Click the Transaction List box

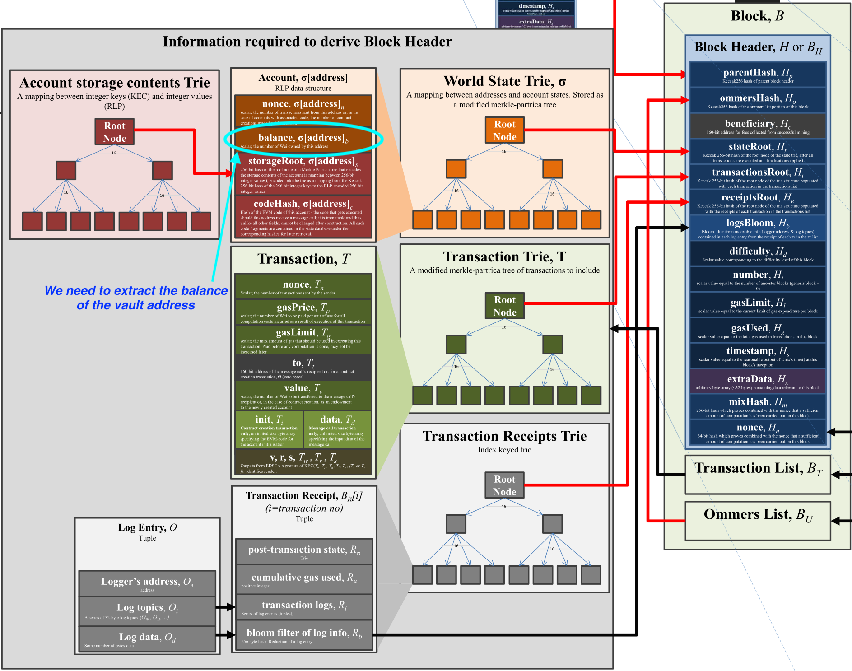point(758,474)
